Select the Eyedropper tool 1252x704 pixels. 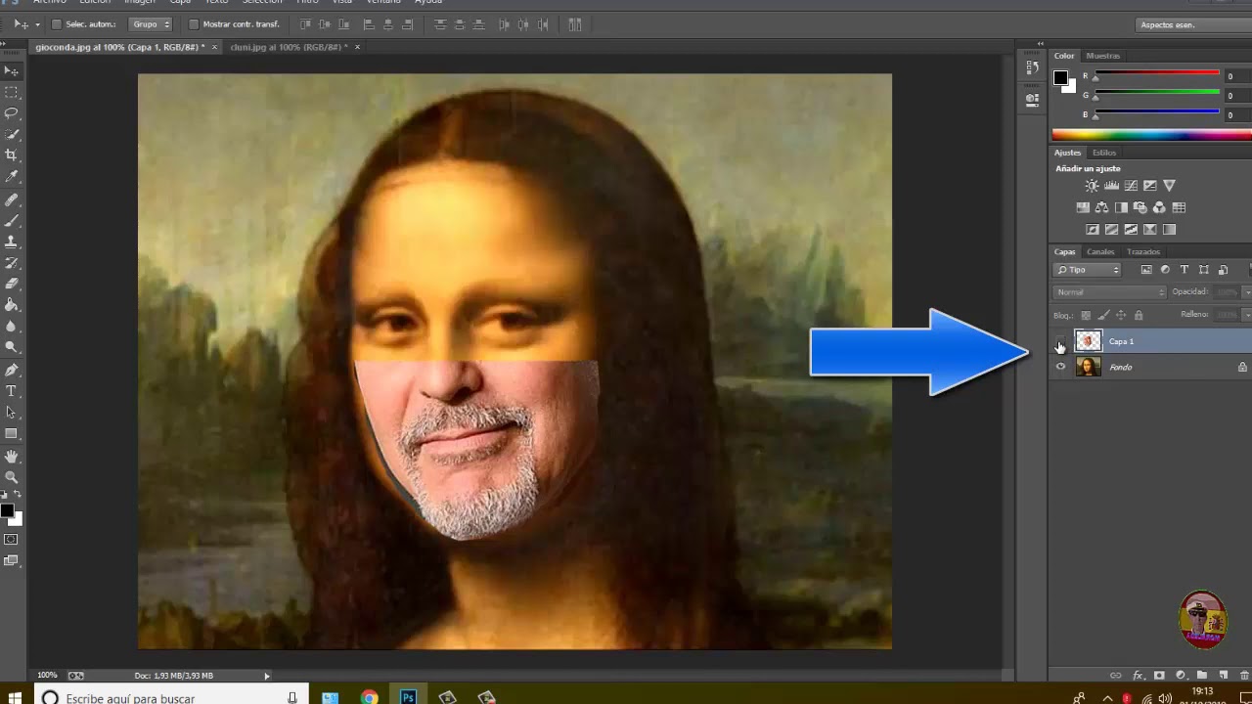(x=12, y=177)
